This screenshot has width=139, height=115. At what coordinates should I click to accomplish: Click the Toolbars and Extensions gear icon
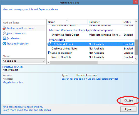coord(4,28)
